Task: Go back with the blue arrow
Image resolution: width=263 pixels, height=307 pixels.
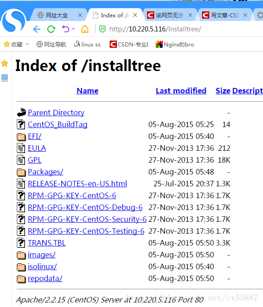Action: [x=37, y=29]
